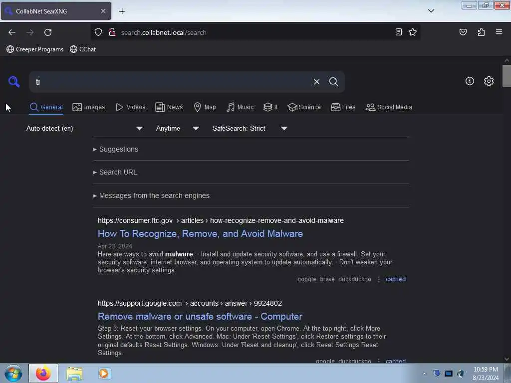Switch to the Map category tab

[x=205, y=107]
